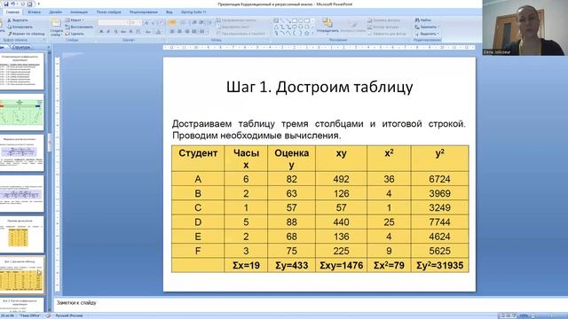Open the iSpring Suite 11 tab

(x=193, y=12)
